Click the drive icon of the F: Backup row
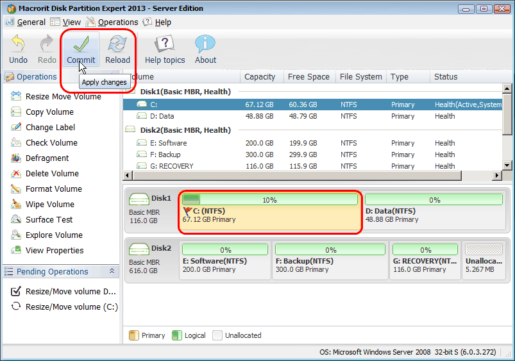 142,155
